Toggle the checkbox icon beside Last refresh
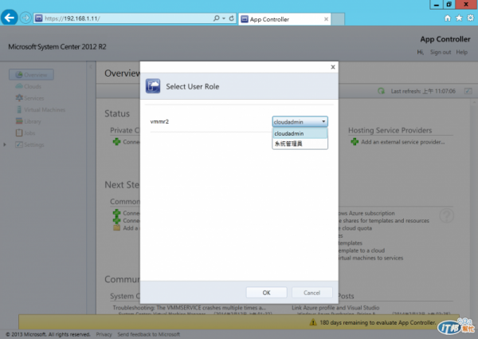The image size is (478, 339). 468,91
